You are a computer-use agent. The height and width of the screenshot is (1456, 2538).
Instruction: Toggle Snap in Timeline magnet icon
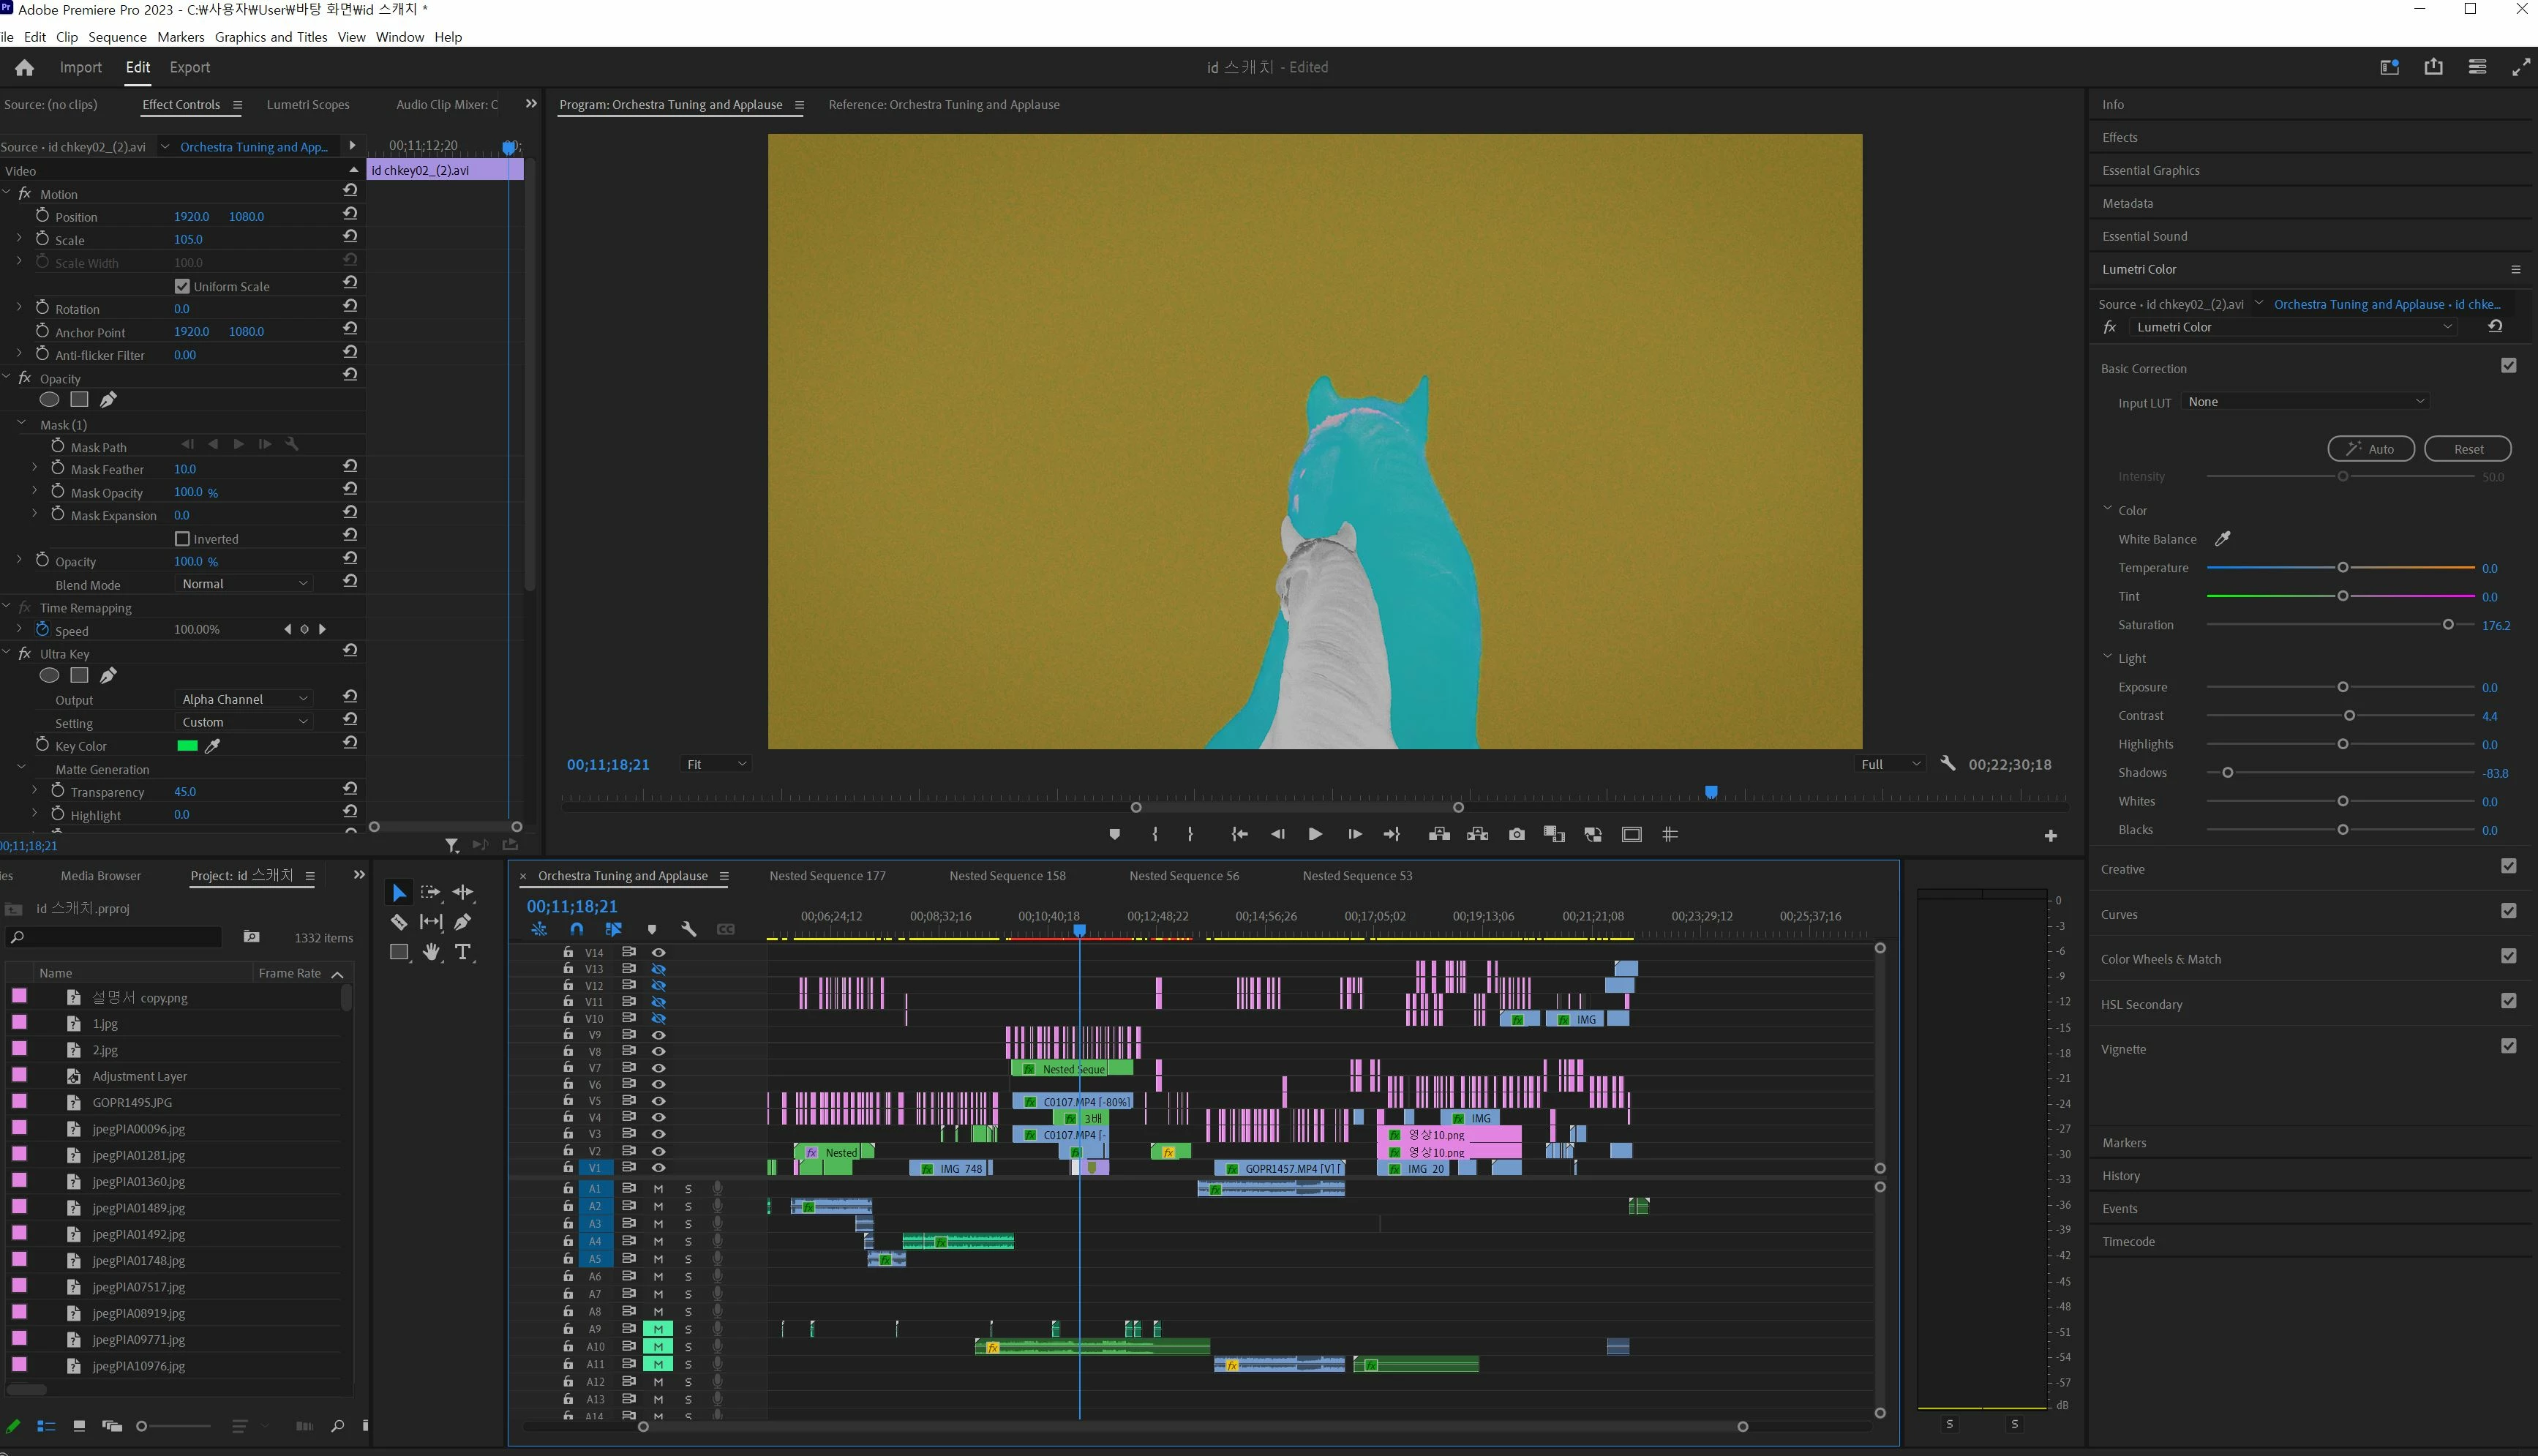pos(576,929)
